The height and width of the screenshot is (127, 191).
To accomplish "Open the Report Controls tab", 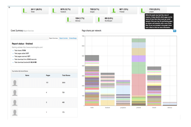I will point(63,38).
